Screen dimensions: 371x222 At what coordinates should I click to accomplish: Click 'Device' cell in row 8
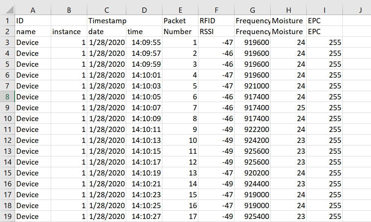pyautogui.click(x=33, y=97)
